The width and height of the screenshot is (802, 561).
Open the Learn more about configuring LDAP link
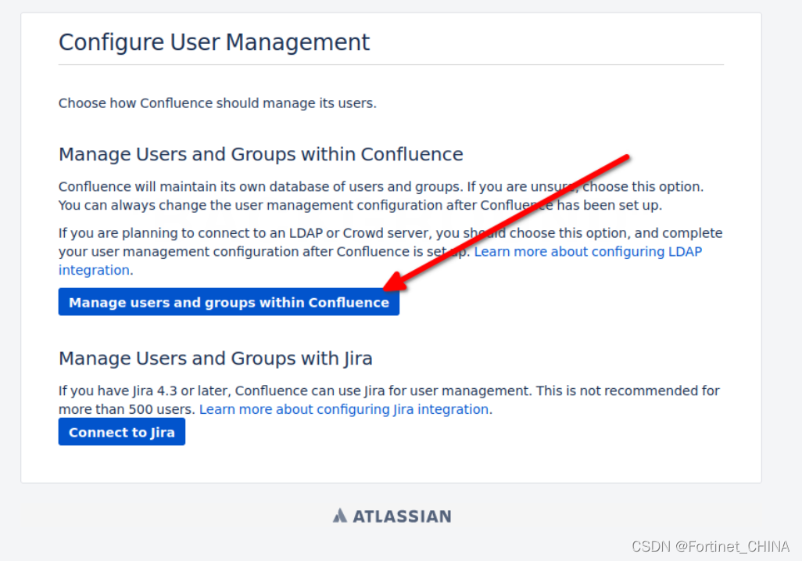click(588, 252)
